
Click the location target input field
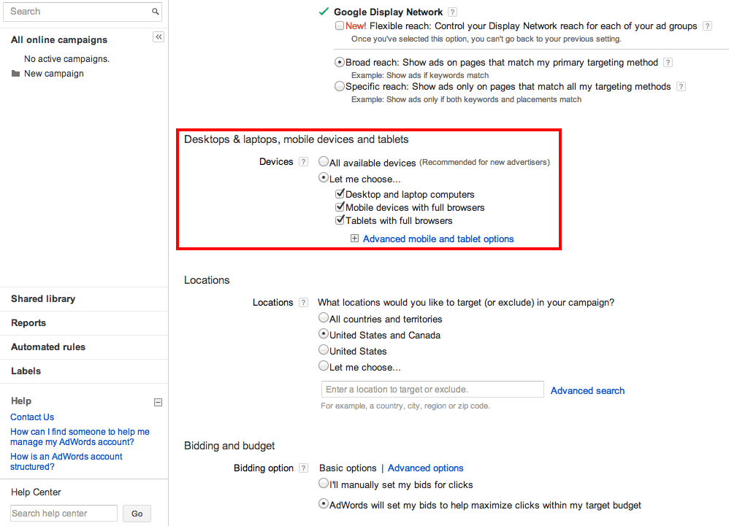432,390
